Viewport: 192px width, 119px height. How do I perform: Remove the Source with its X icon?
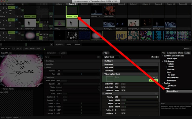pyautogui.click(x=157, y=78)
